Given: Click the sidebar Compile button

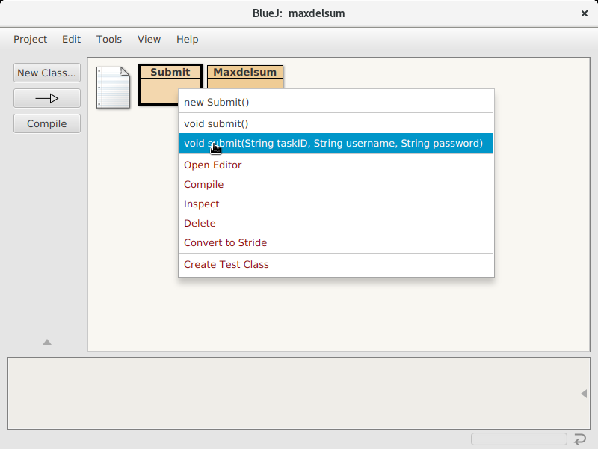Looking at the screenshot, I should (x=47, y=123).
